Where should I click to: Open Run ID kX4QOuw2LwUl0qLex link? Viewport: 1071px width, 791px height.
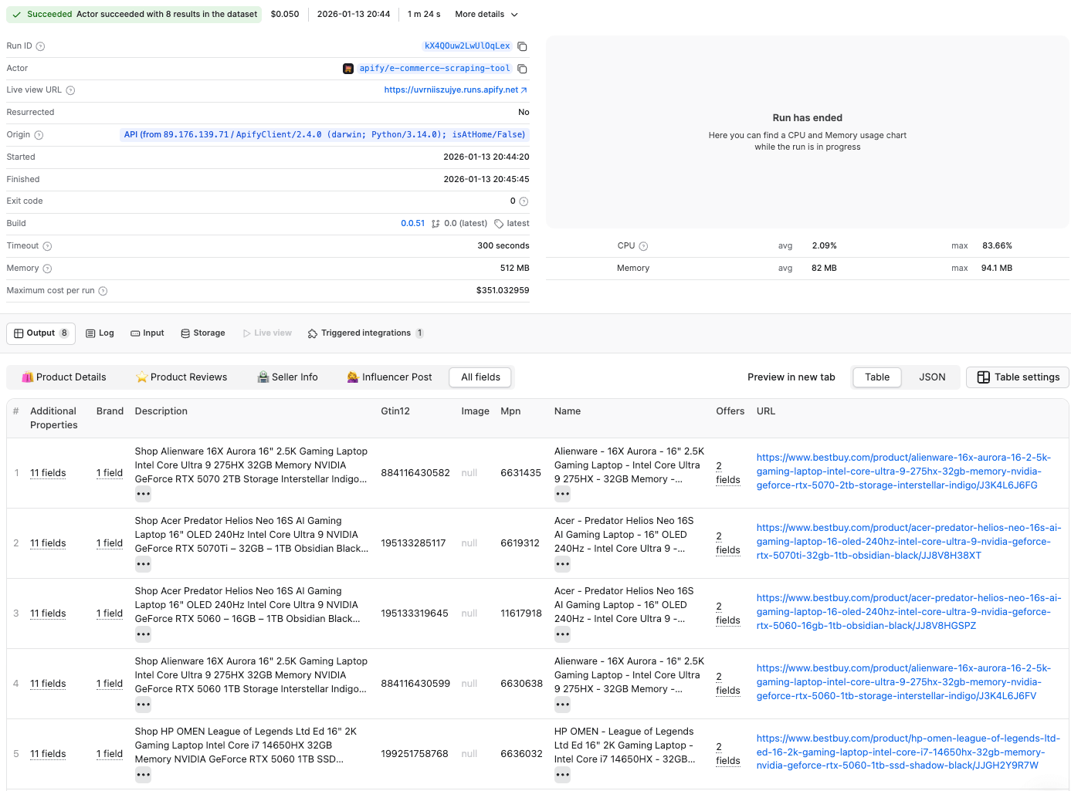point(467,46)
